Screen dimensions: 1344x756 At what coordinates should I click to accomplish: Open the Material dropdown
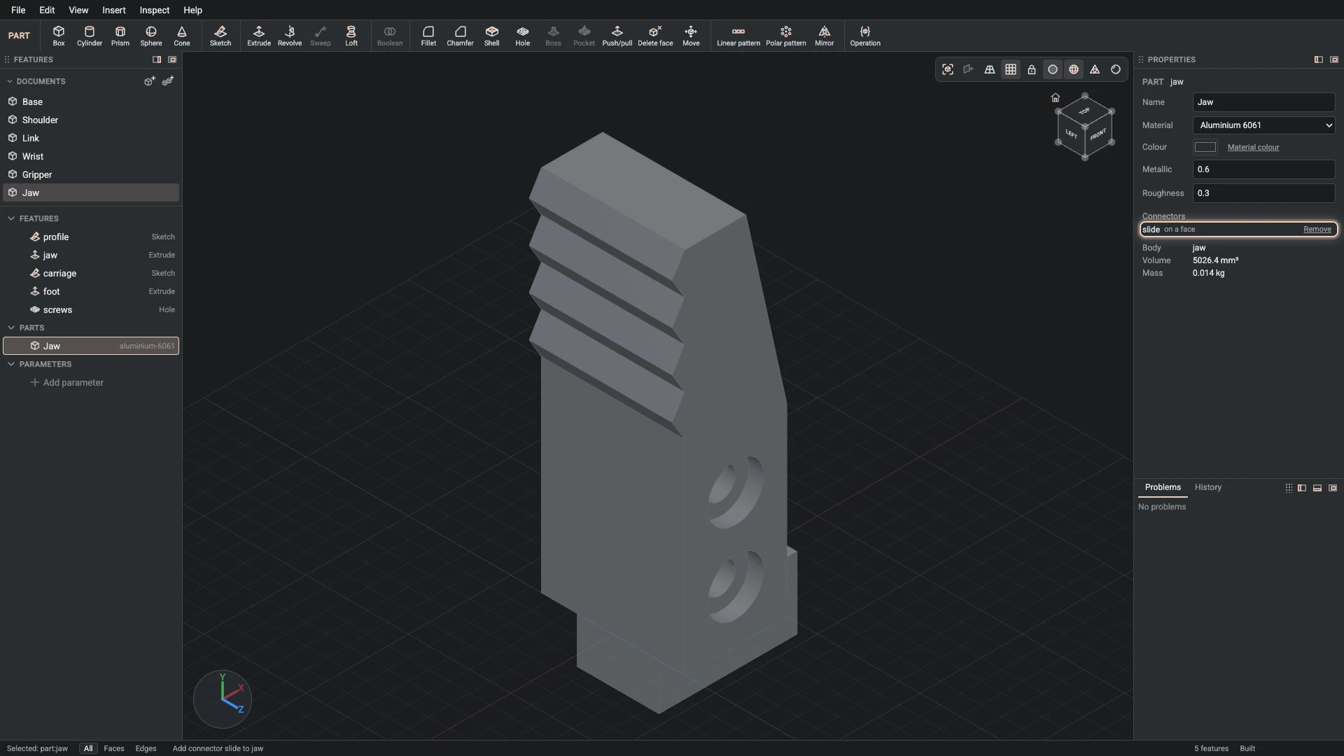point(1264,125)
